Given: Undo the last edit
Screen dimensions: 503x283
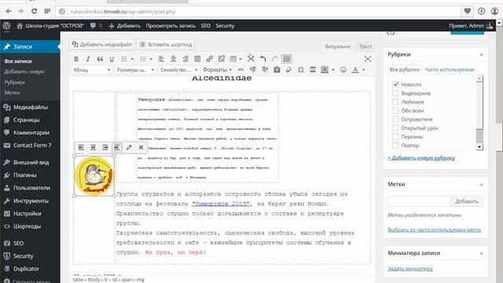Looking at the screenshot, I should (263, 59).
